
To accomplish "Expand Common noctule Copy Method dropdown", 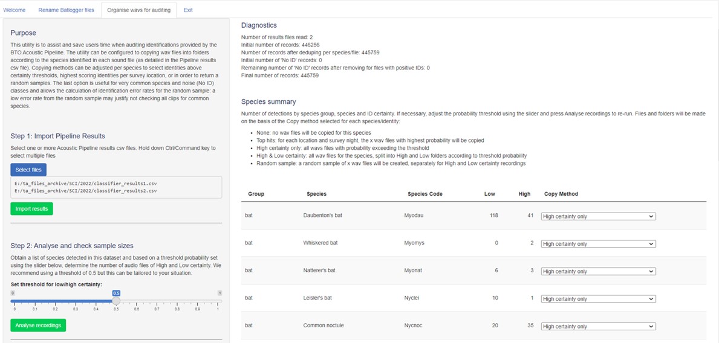I will [598, 326].
